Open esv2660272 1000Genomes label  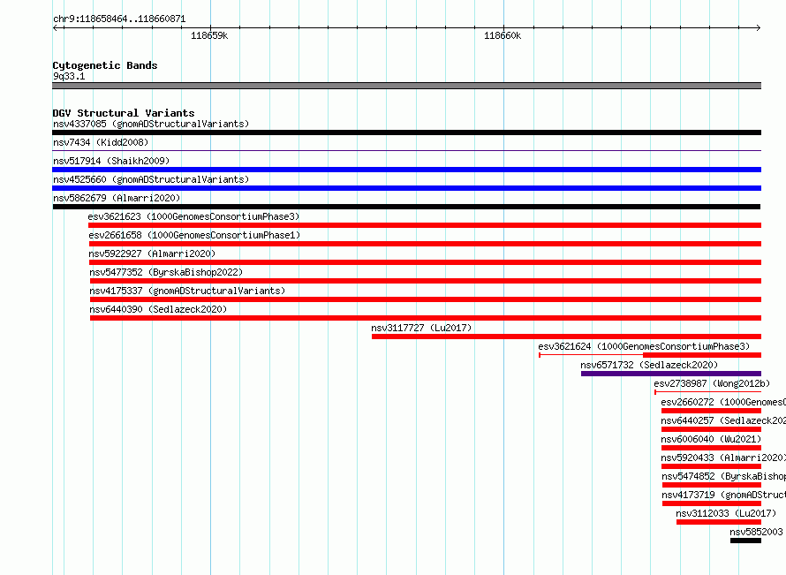coord(722,402)
